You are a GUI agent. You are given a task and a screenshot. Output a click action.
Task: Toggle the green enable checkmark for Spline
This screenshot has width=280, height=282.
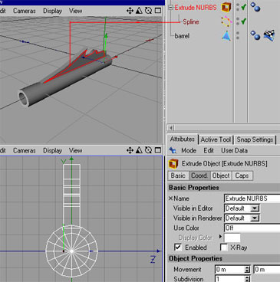[x=243, y=21]
